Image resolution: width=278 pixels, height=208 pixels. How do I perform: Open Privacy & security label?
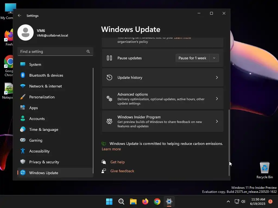[44, 162]
